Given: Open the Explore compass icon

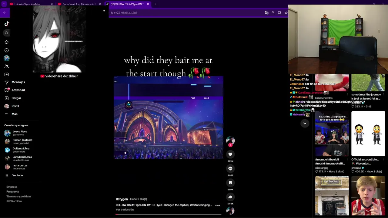Looking at the screenshot, I should pyautogui.click(x=7, y=50).
